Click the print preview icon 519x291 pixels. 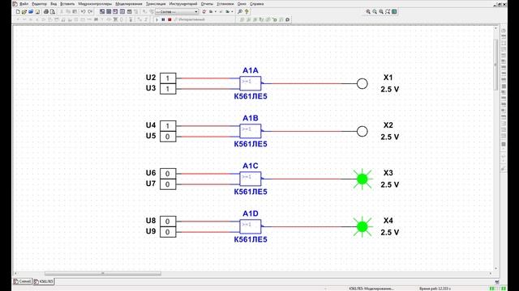[x=52, y=11]
